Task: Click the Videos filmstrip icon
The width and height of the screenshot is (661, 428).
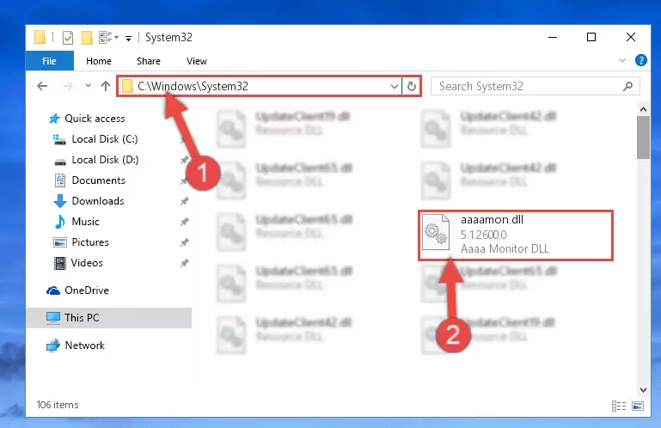Action: (x=60, y=263)
